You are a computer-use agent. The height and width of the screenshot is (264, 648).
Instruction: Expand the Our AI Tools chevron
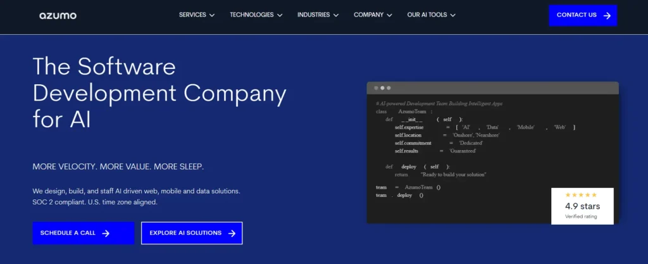point(452,15)
